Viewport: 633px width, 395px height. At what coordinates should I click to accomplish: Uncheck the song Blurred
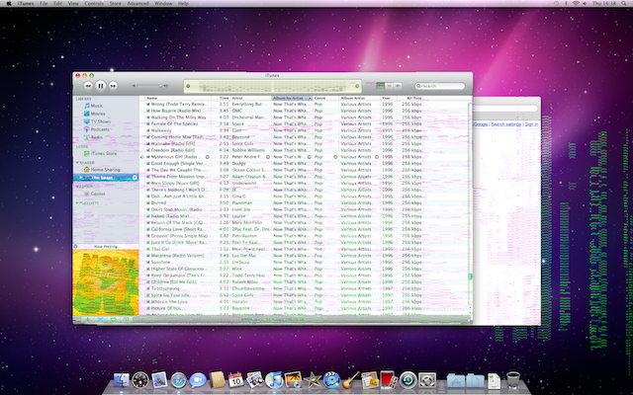[x=148, y=202]
